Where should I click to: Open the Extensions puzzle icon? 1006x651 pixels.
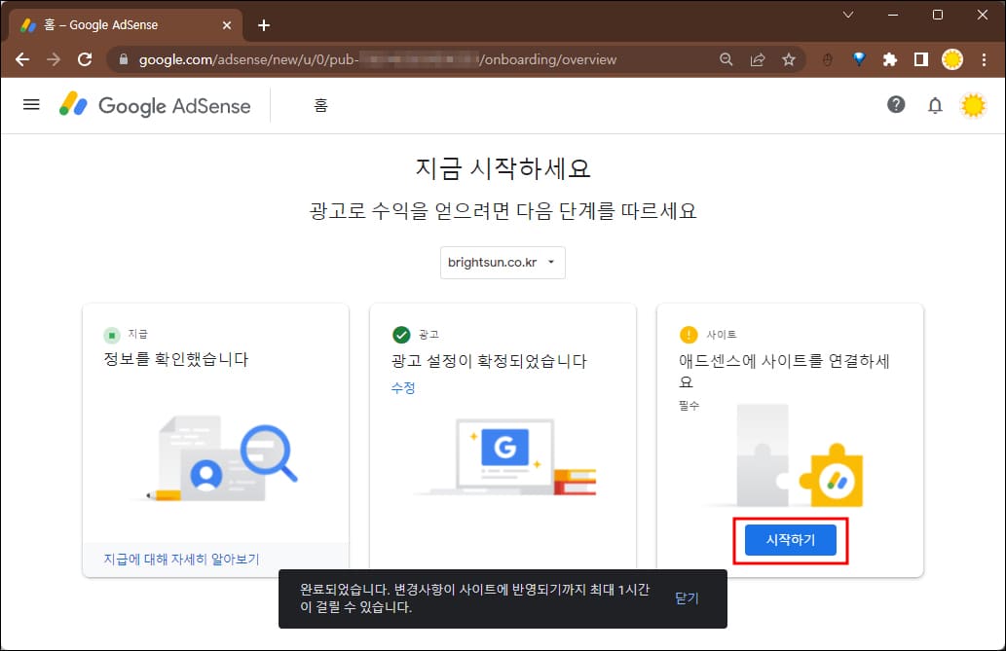coord(890,59)
